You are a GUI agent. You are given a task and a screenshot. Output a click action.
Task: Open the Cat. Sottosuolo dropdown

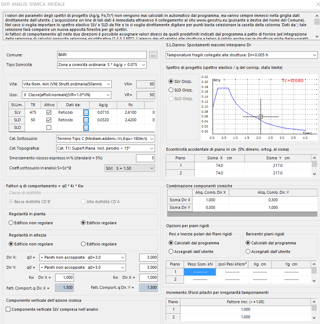[x=105, y=138]
